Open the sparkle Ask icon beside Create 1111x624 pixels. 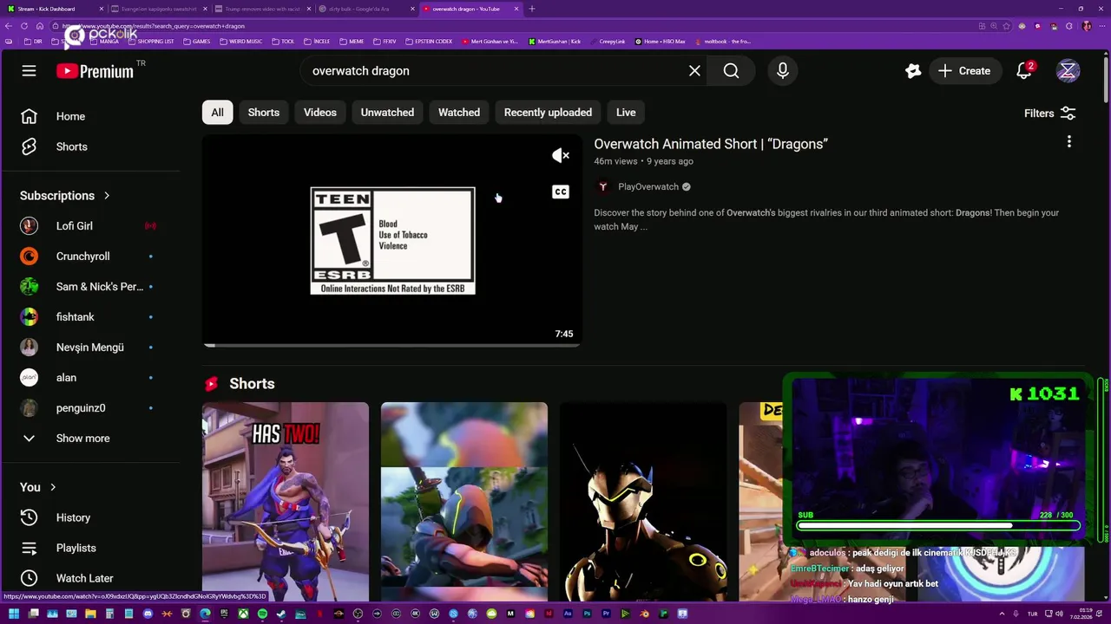point(912,71)
